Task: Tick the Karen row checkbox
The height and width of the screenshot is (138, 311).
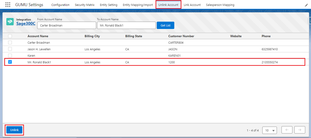Action: tap(10, 56)
